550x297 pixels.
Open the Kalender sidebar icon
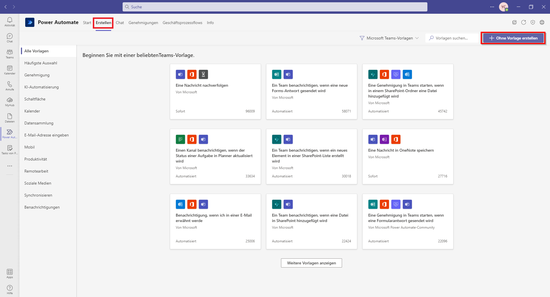click(9, 70)
